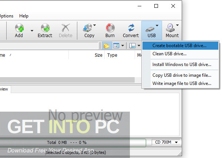Select Write image file to USB drive...
The image size is (222, 158).
click(180, 83)
